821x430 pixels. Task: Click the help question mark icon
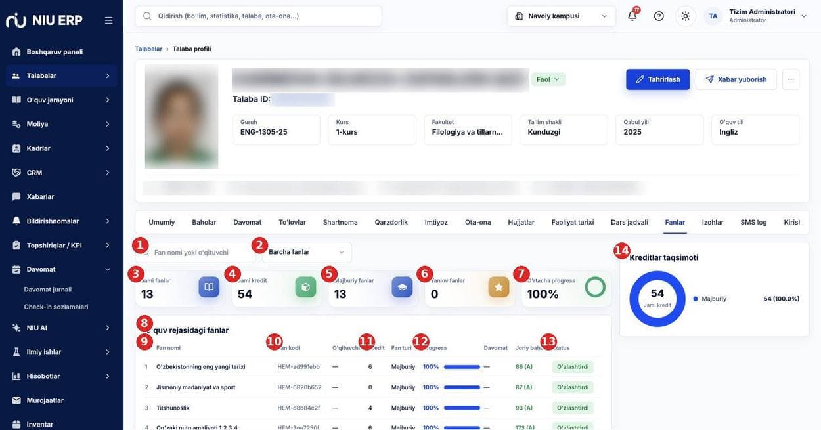point(659,16)
